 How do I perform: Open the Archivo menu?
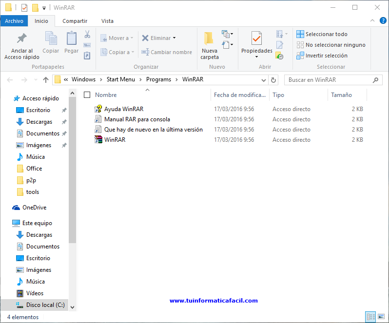(x=14, y=21)
